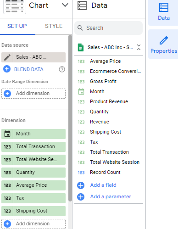178x229 pixels.
Task: Click the 123 icon beside Gross Profit field
Action: (x=81, y=82)
